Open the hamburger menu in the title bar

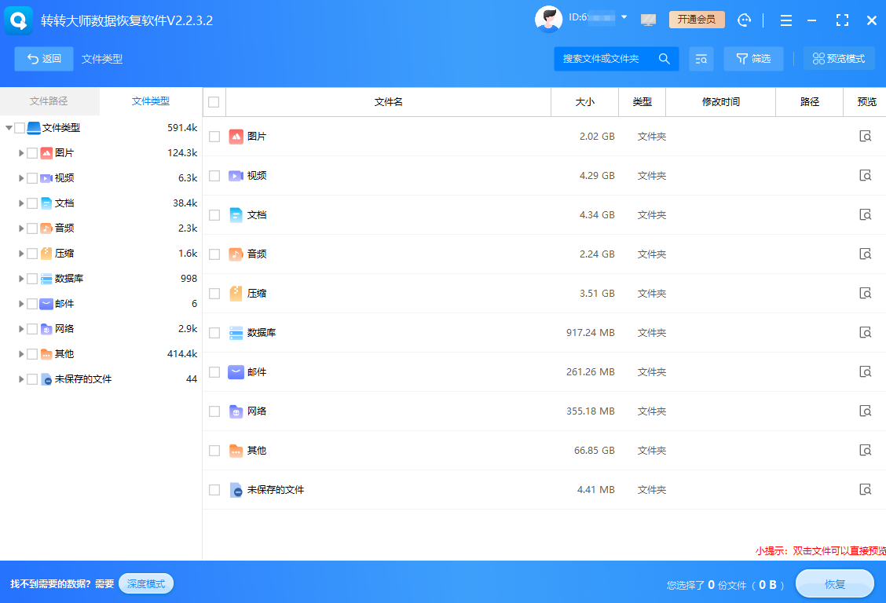click(x=785, y=20)
